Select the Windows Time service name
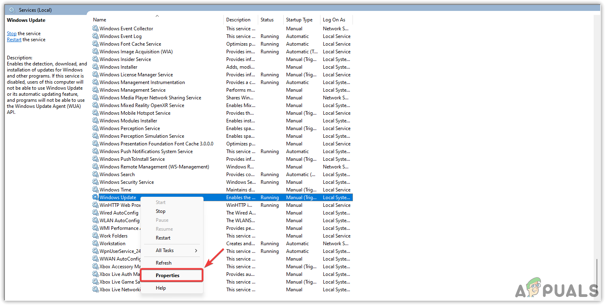The width and height of the screenshot is (605, 305). (x=115, y=190)
